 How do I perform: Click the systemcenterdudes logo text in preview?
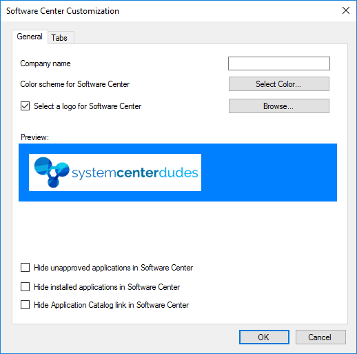click(135, 173)
